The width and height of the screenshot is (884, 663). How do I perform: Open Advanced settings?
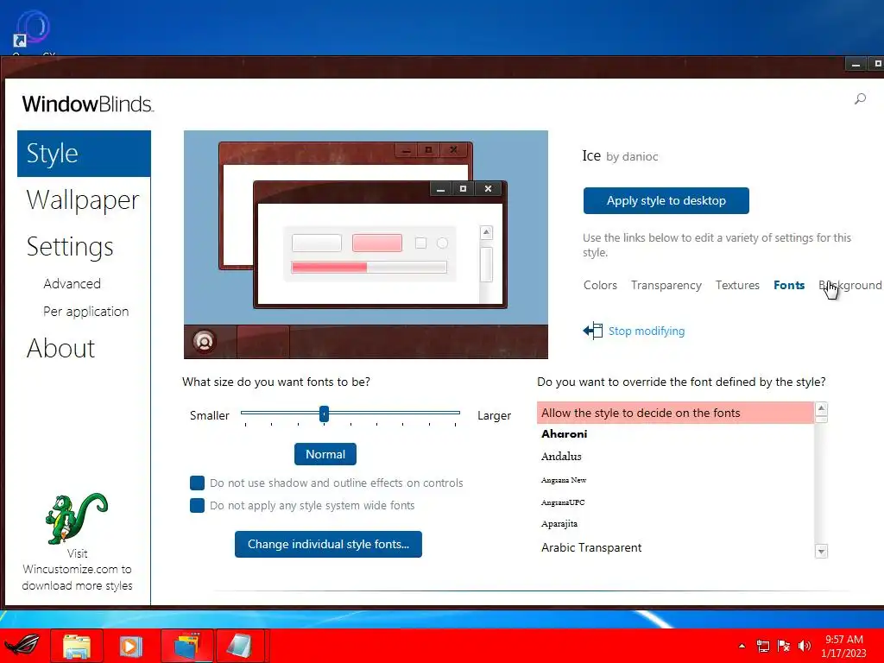tap(73, 283)
